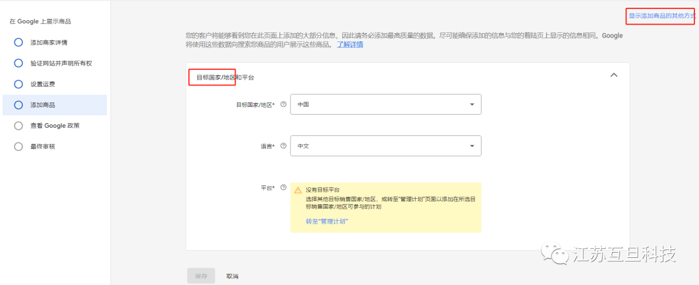Click the 保存 button

point(201,276)
